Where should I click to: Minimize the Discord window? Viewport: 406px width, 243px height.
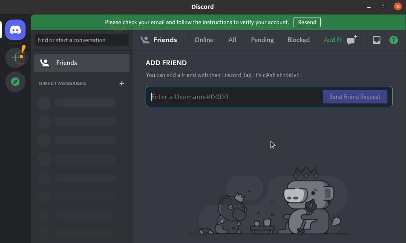tap(369, 7)
